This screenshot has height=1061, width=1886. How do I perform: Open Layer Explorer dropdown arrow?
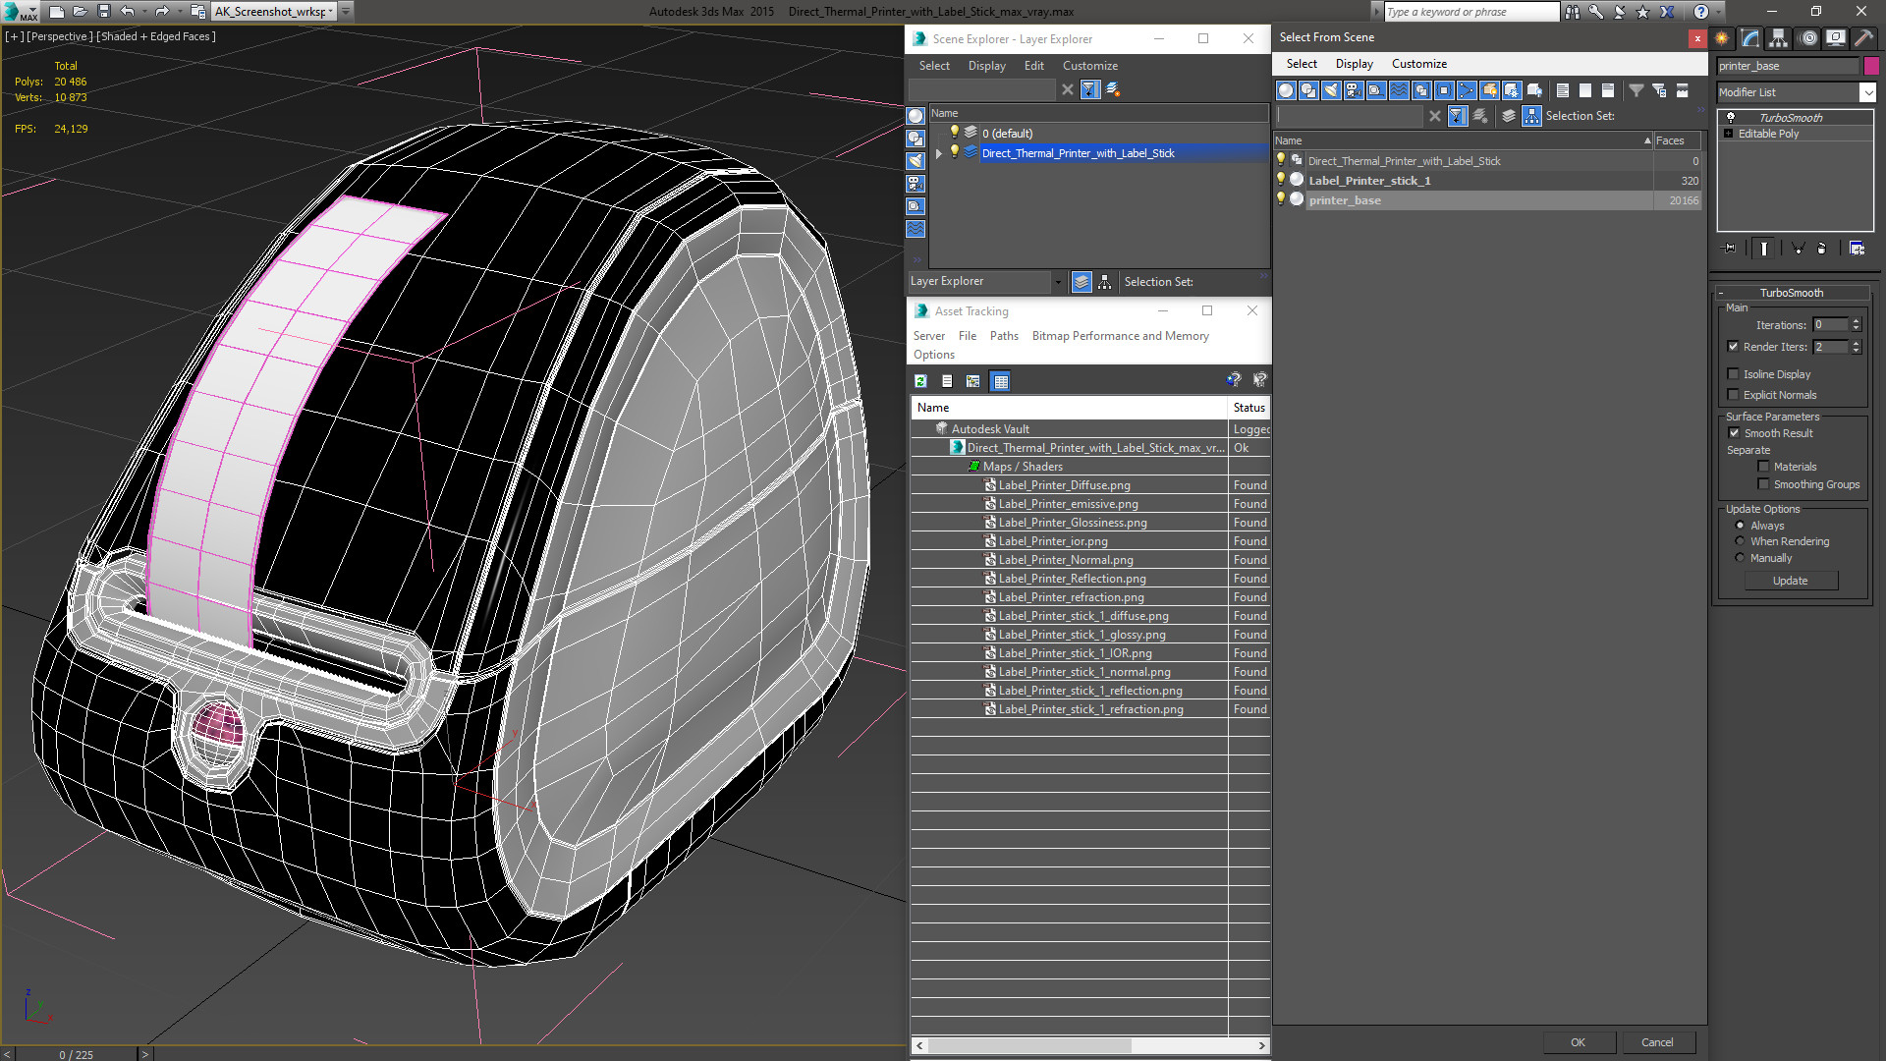coord(1058,282)
